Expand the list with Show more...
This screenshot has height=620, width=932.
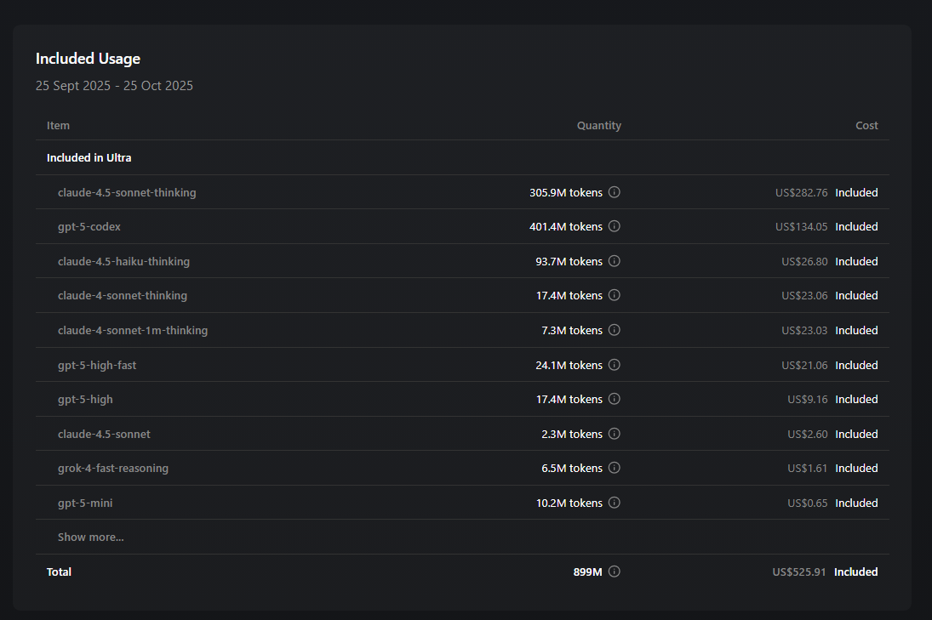pyautogui.click(x=91, y=537)
